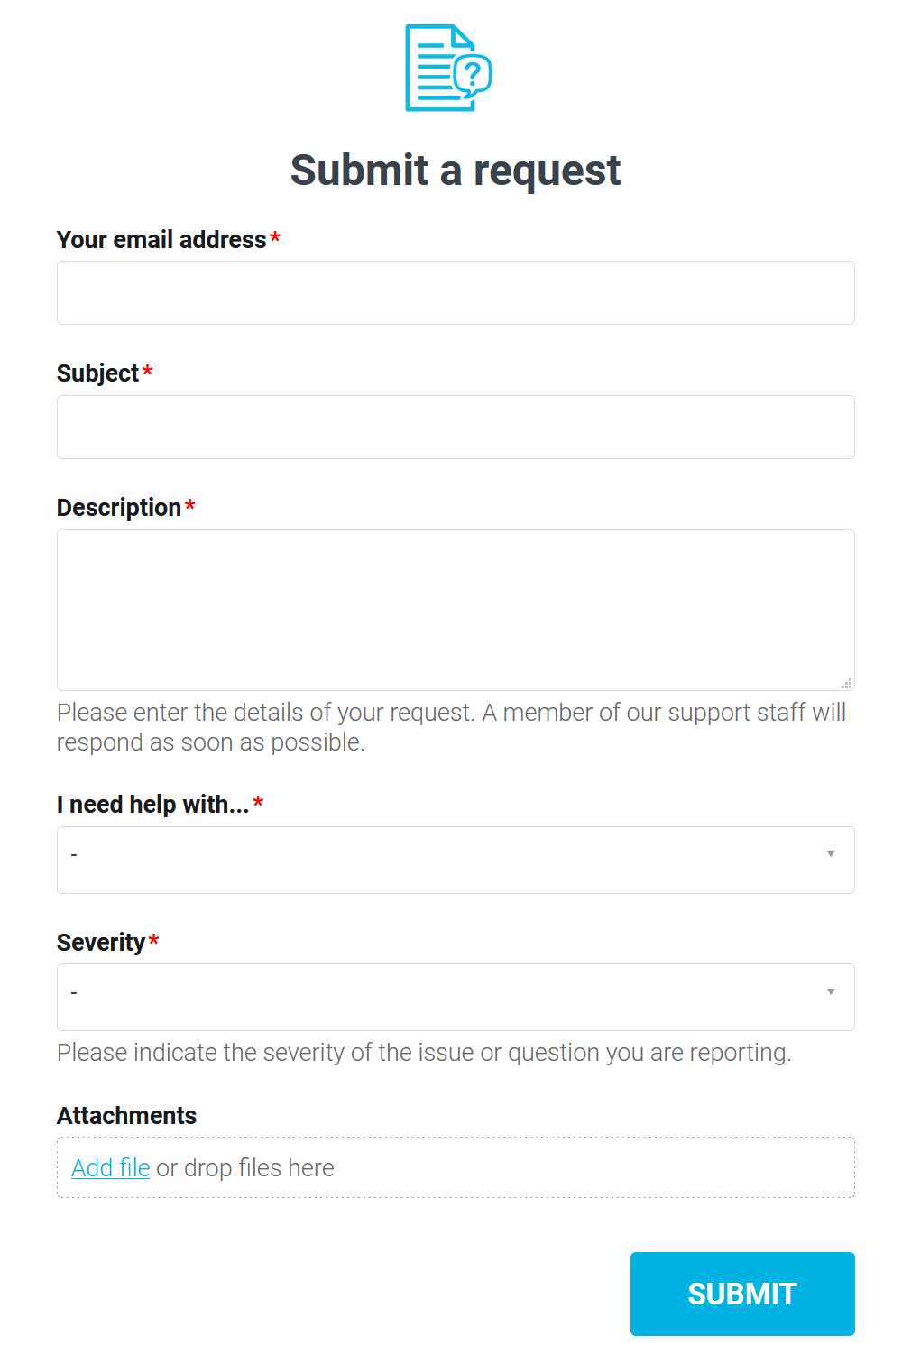Click the "I need help with..." dropdown arrow
This screenshot has height=1364, width=902.
831,853
